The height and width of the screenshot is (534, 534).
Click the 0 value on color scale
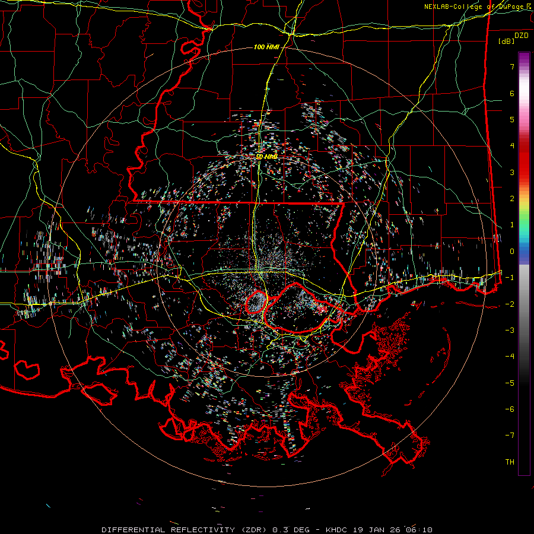pos(512,252)
